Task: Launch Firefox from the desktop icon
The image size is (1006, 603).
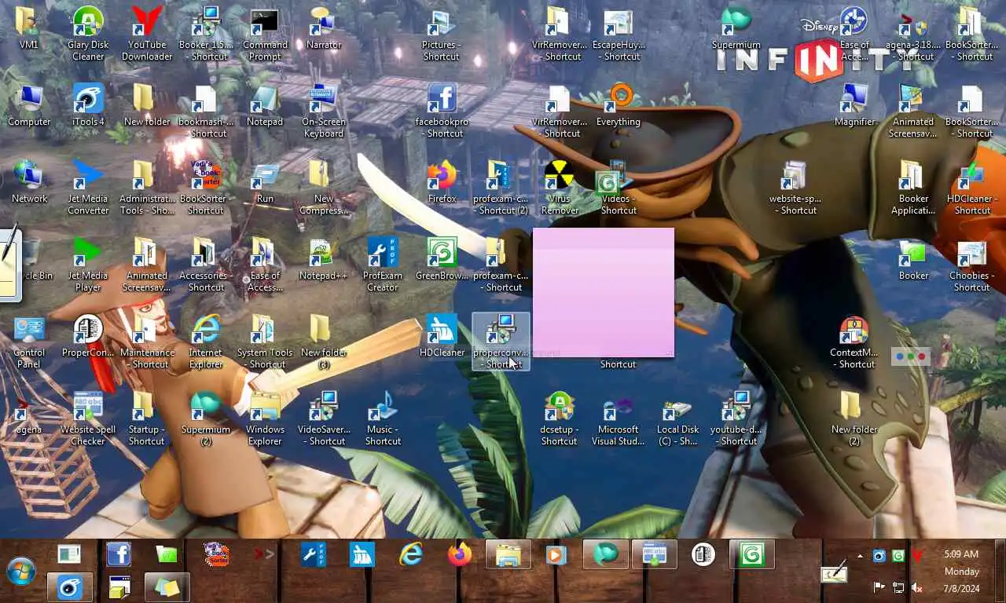Action: (442, 183)
